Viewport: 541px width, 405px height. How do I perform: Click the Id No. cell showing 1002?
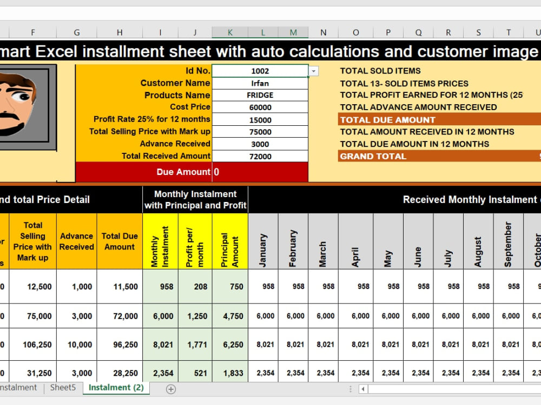(x=260, y=71)
